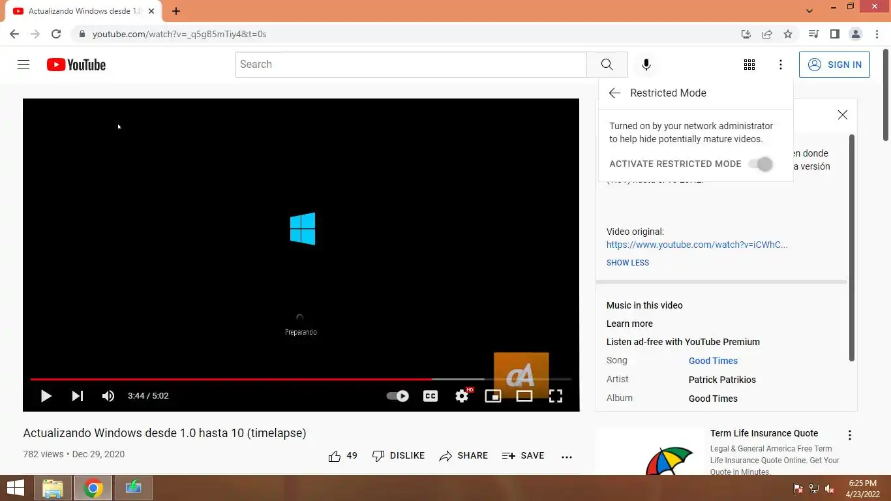Open new browser tab
891x501 pixels.
175,11
